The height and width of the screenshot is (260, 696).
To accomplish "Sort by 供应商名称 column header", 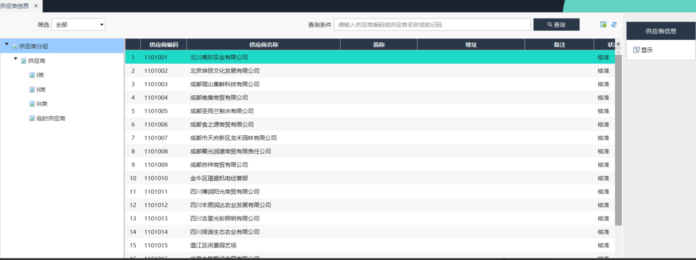I will click(x=263, y=45).
